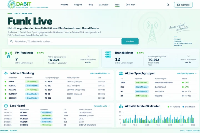Click callsign DA6IT in Jetzt auf Sendung
200x133 pixels.
tap(11, 81)
